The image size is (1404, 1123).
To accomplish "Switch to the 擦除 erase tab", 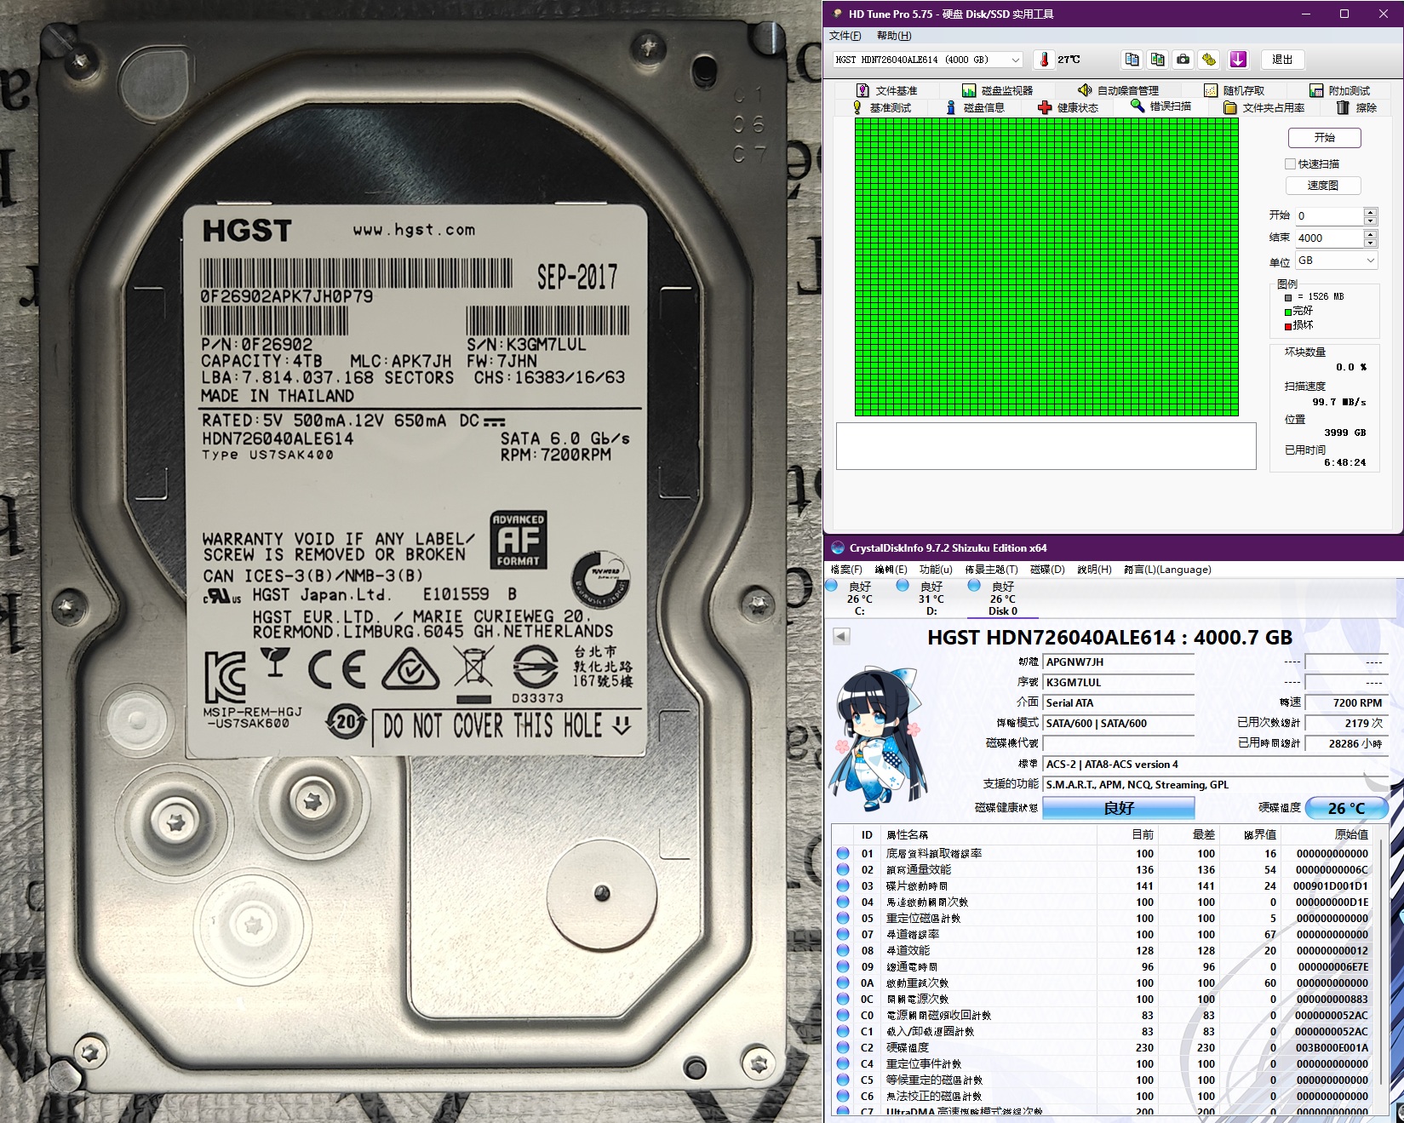I will tap(1356, 107).
